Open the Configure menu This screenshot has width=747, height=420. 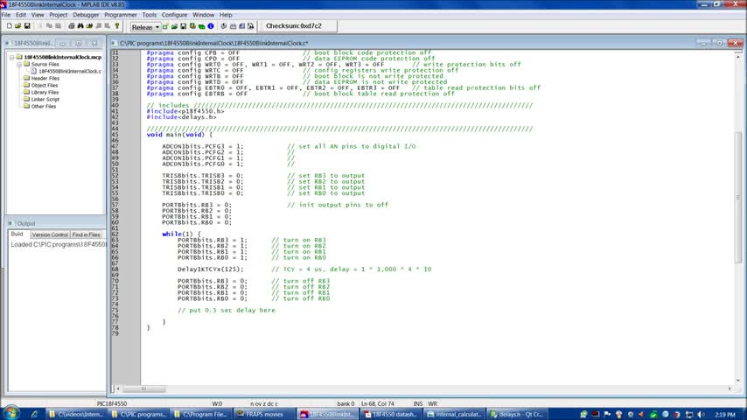174,15
